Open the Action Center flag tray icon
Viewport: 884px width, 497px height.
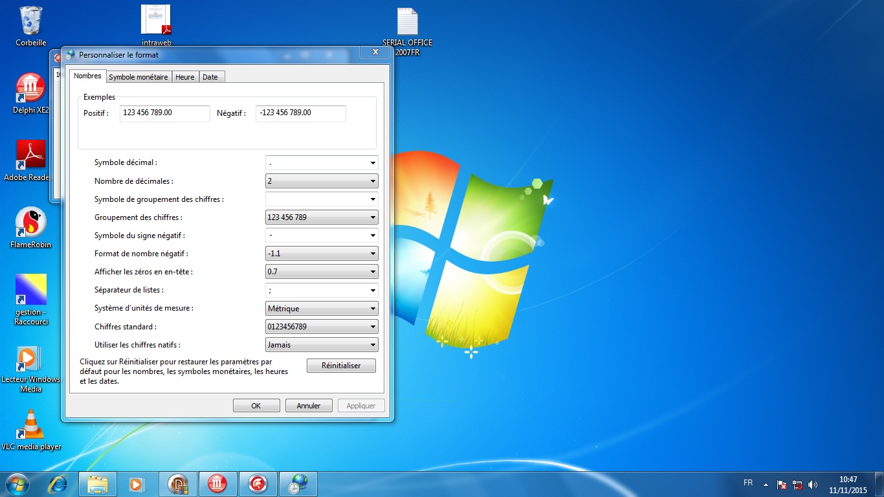click(x=781, y=484)
